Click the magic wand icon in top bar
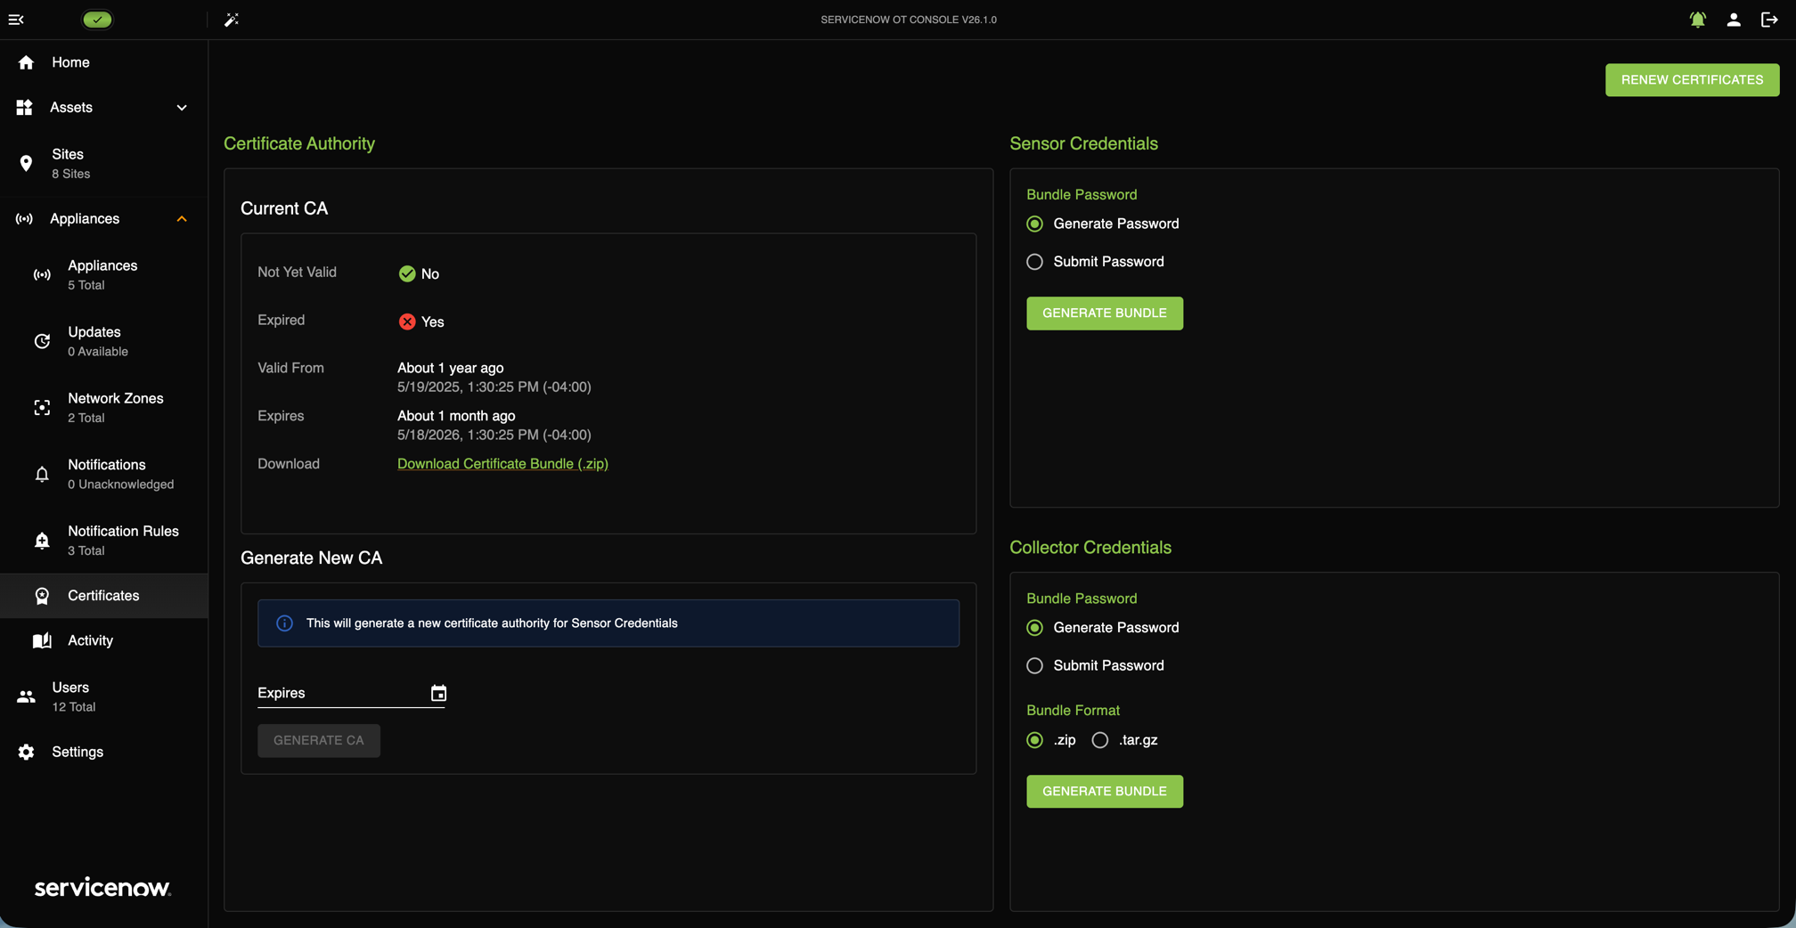The image size is (1796, 928). [x=232, y=20]
